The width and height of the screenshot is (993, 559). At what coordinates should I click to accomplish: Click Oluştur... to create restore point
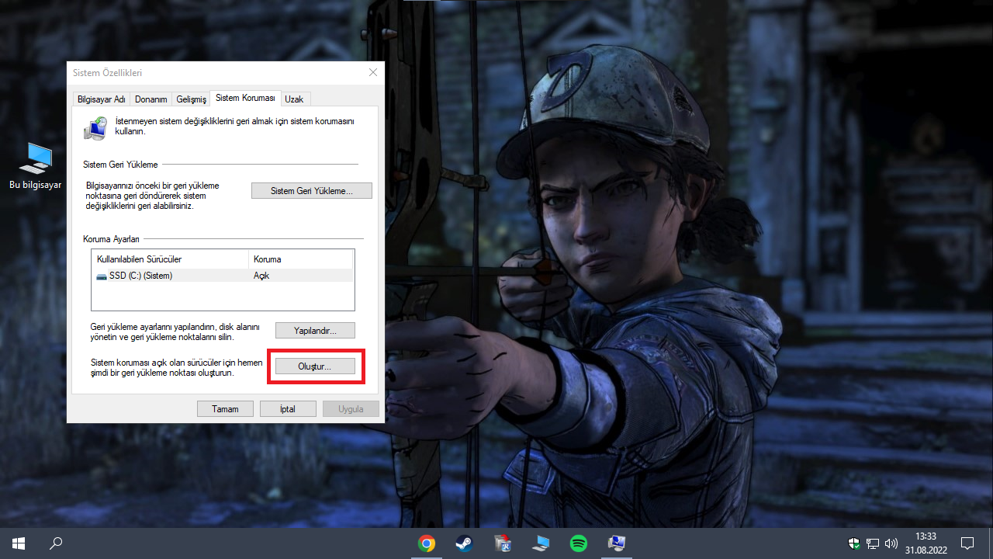click(x=315, y=366)
